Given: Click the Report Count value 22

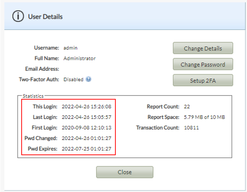Looking at the screenshot, I should [x=187, y=106].
